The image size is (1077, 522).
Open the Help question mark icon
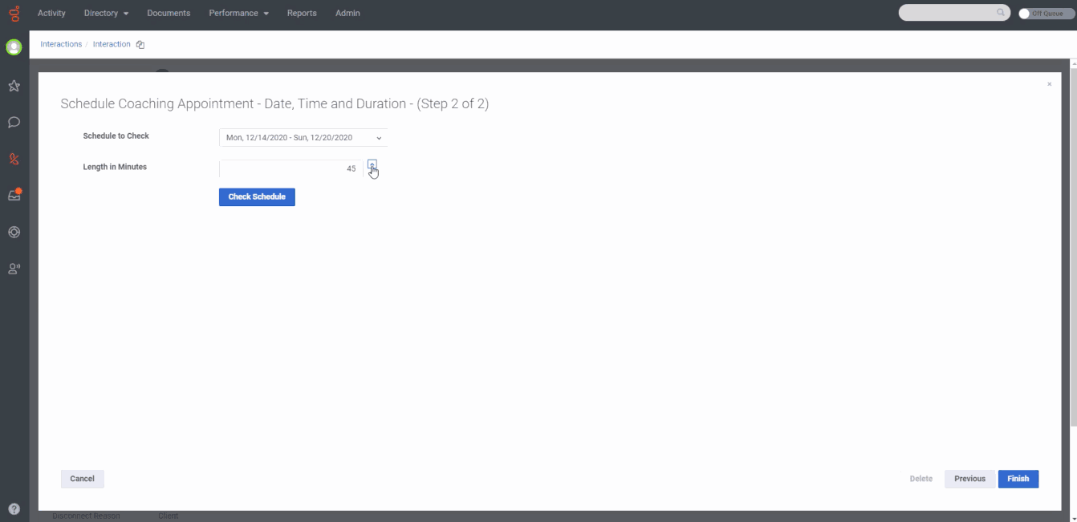tap(14, 509)
